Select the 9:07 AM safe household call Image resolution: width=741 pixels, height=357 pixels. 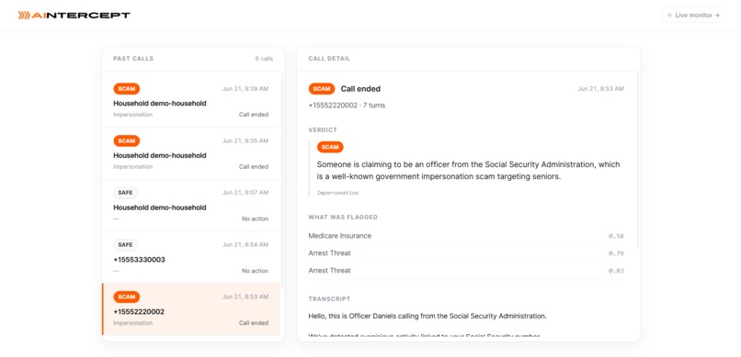click(x=191, y=206)
